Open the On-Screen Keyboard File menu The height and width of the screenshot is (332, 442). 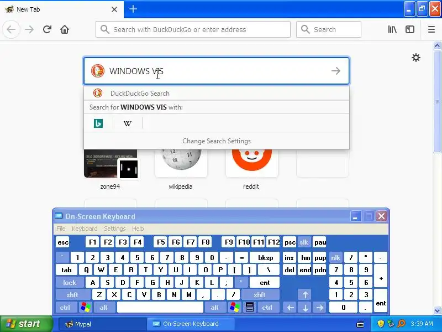(61, 229)
